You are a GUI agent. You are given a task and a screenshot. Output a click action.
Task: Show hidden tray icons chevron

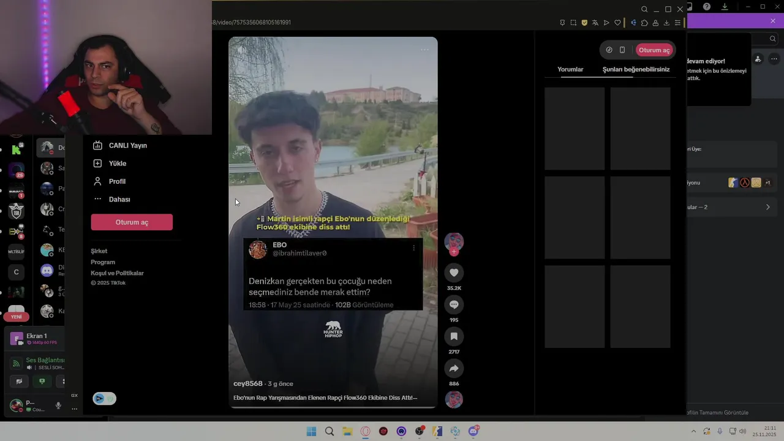pos(693,431)
